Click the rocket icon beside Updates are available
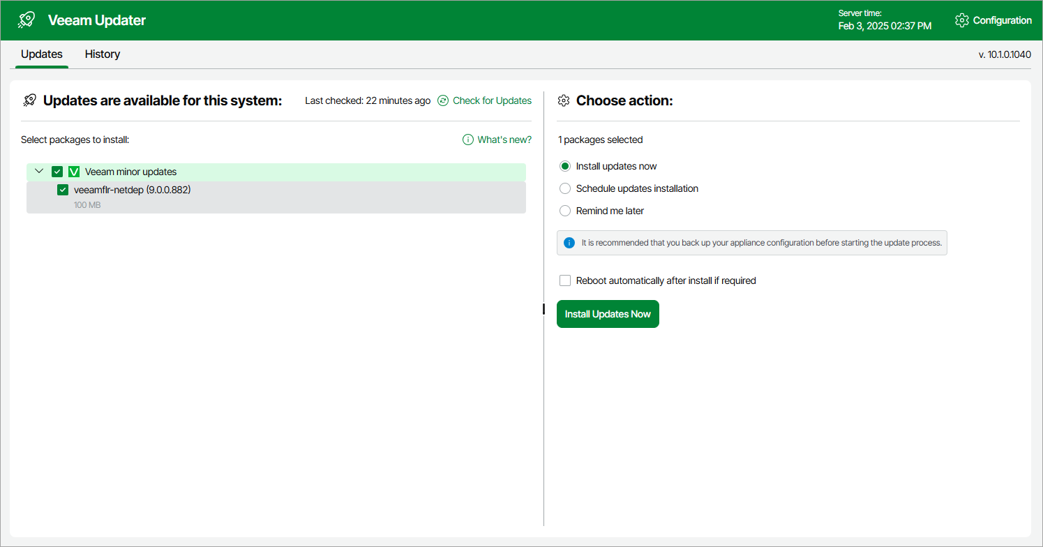The height and width of the screenshot is (547, 1043). 29,100
